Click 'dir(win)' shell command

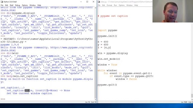(x=12, y=53)
